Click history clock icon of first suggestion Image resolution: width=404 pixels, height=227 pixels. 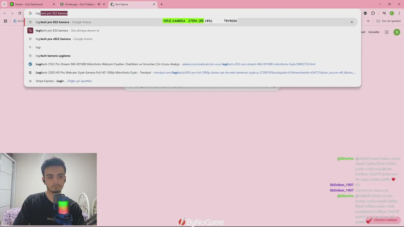click(x=30, y=22)
